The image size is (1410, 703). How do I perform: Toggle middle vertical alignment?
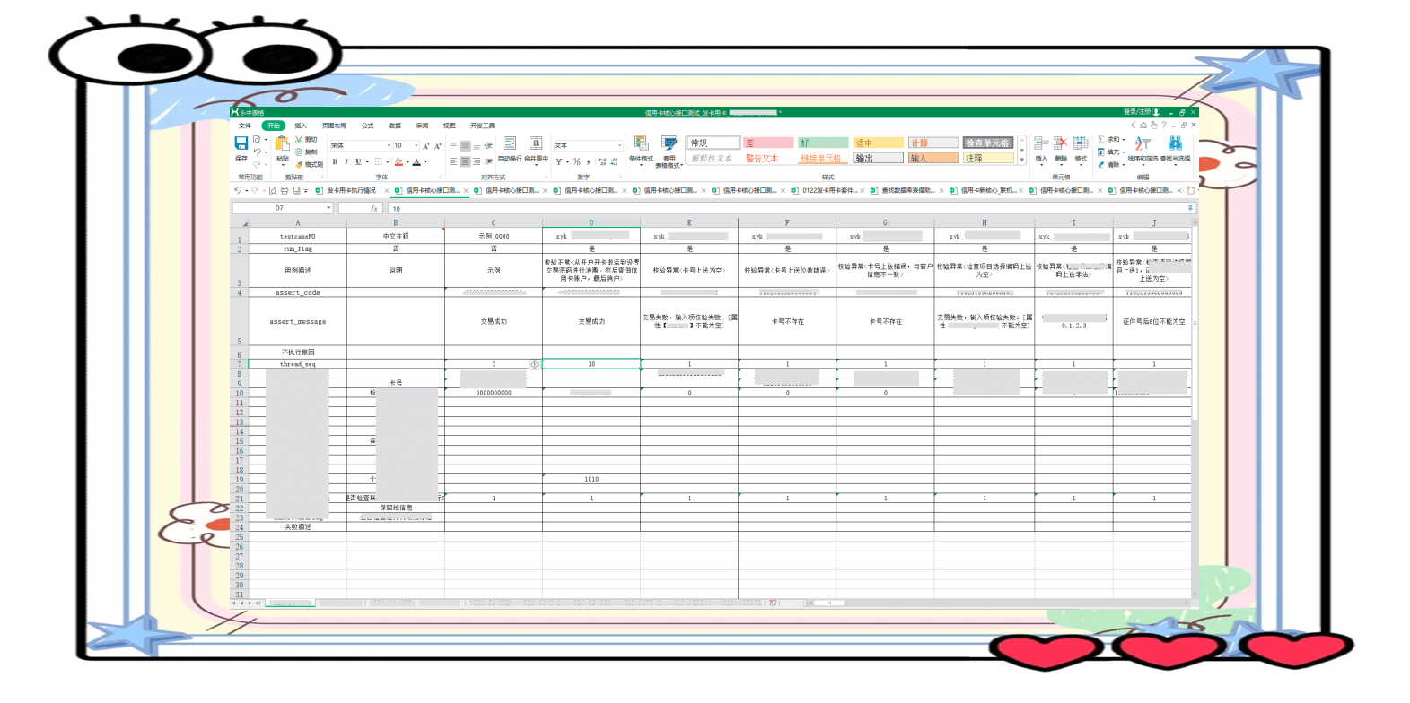465,146
